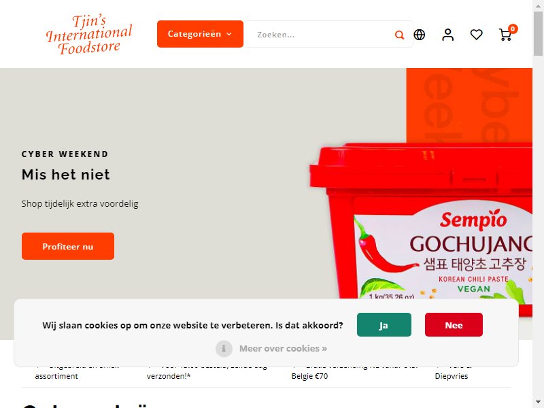Image resolution: width=544 pixels, height=408 pixels.
Task: Click the vertical page scrollbar thumb
Action: pyautogui.click(x=538, y=33)
